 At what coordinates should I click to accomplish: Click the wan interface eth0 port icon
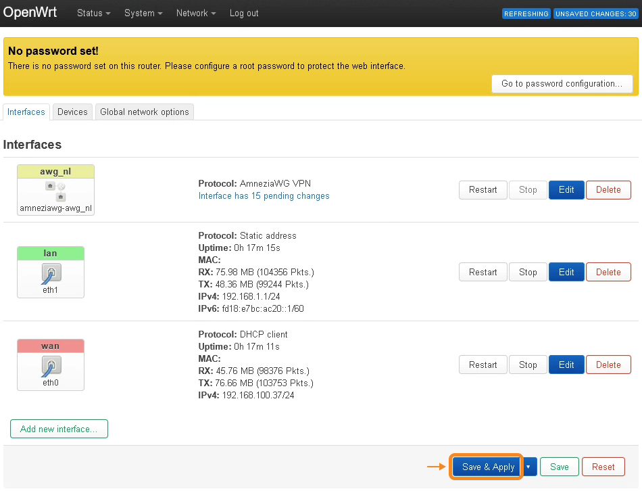pyautogui.click(x=51, y=365)
